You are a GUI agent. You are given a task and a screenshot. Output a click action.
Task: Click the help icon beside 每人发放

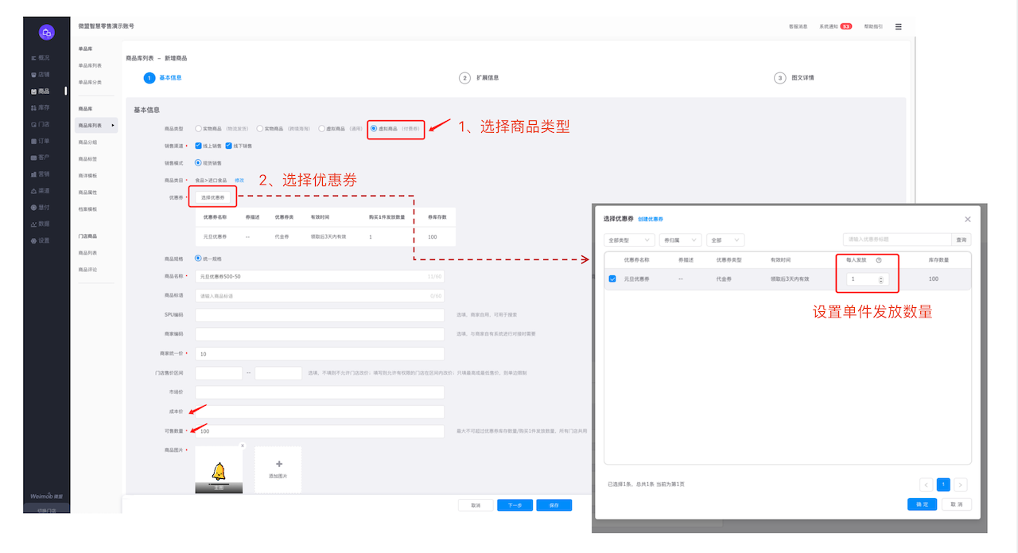pos(878,260)
